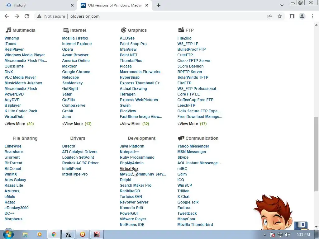Viewport: 319px width, 239px height.
Task: Open the DirectX link
Action: tap(69, 146)
